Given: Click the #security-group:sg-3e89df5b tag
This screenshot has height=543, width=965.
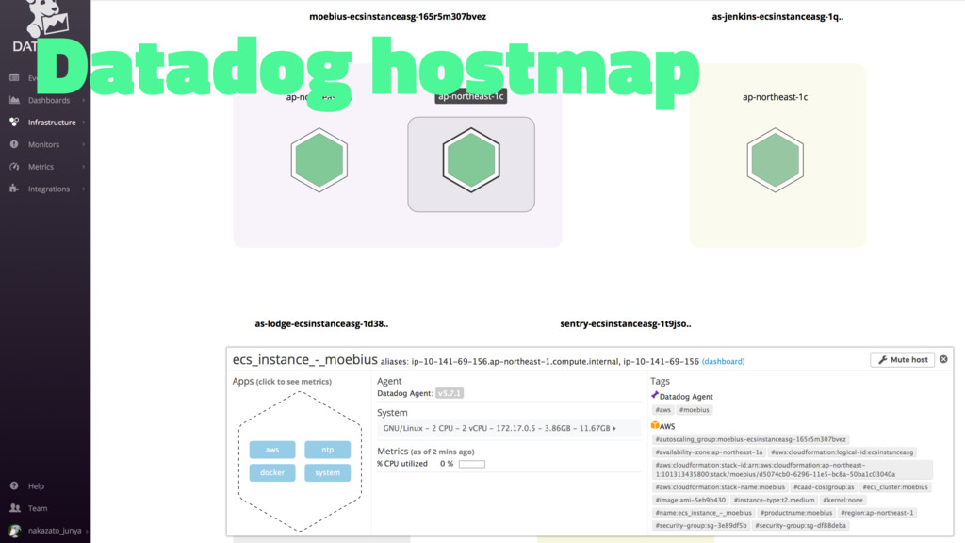Looking at the screenshot, I should click(x=700, y=526).
